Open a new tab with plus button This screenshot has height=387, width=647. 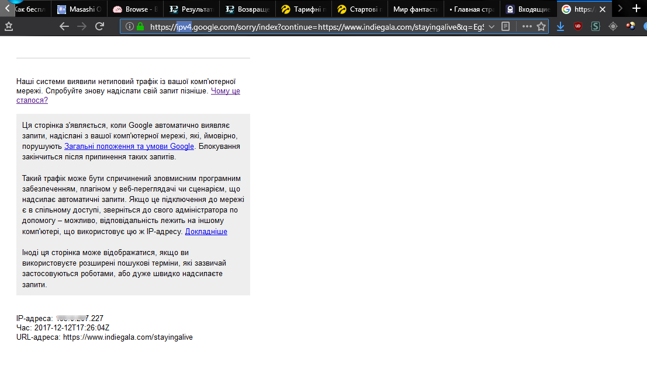click(636, 9)
